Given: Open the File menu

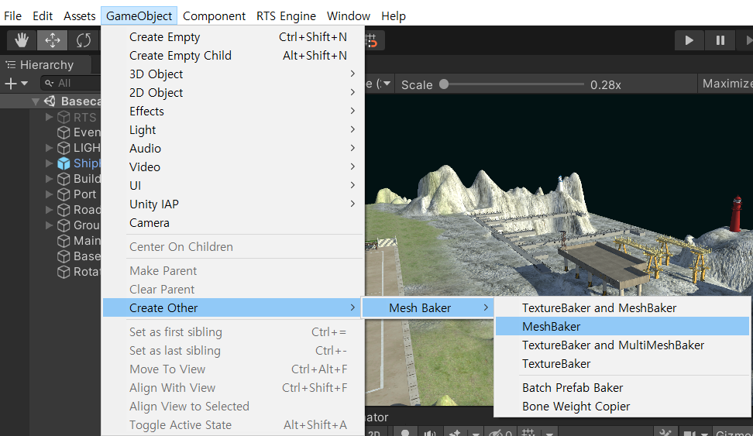Looking at the screenshot, I should 13,15.
